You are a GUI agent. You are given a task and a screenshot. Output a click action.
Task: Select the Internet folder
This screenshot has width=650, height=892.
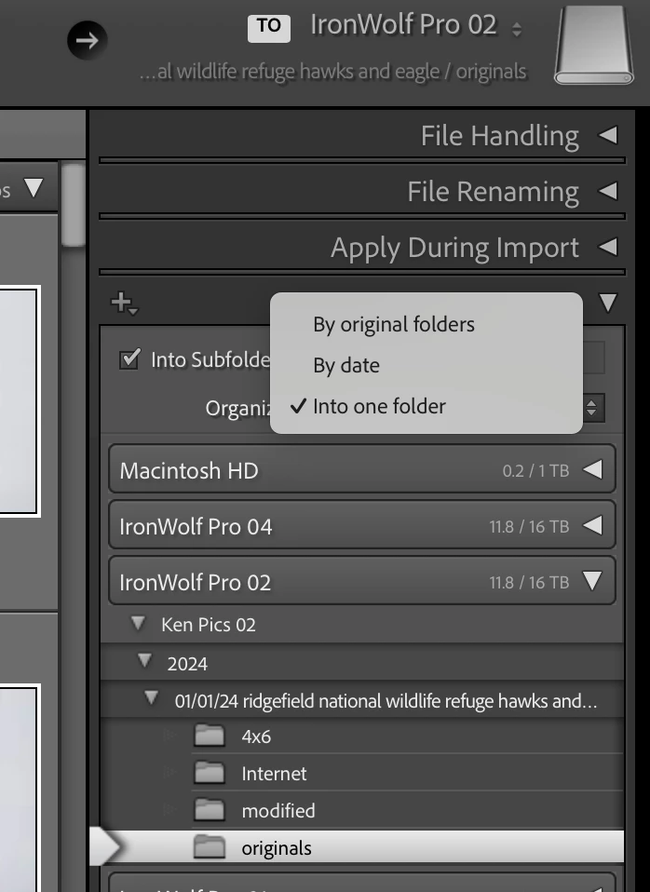click(x=362, y=773)
